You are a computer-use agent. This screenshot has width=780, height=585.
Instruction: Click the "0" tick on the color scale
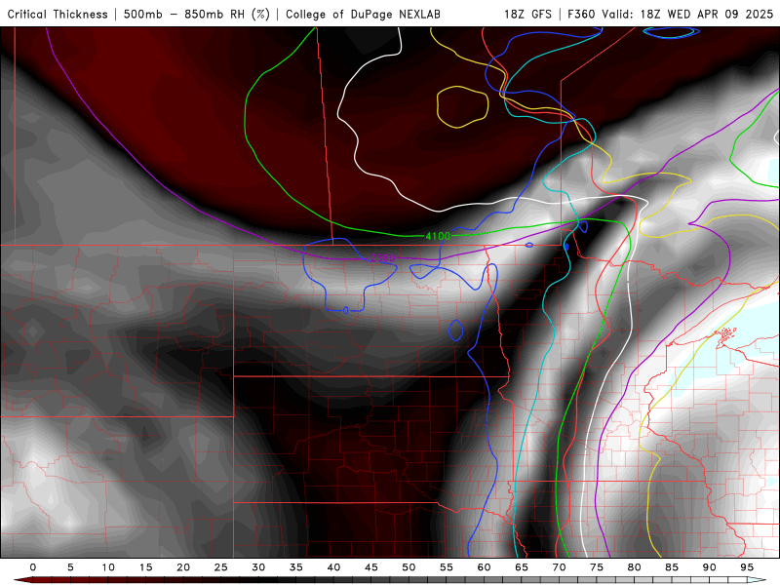[33, 567]
